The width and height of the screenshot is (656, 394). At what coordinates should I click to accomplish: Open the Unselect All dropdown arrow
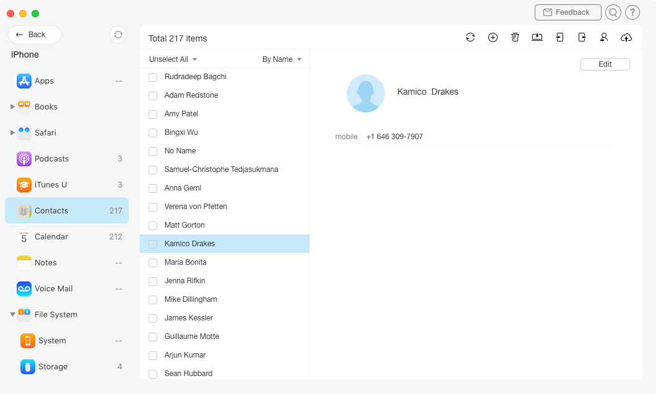pos(194,59)
